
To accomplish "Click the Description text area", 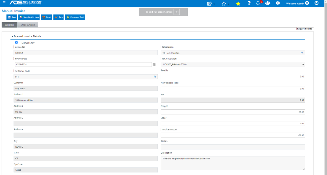I will click(233, 163).
